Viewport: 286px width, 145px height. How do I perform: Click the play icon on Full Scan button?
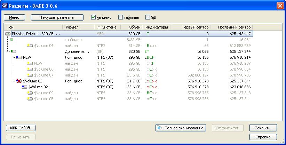coord(160,128)
